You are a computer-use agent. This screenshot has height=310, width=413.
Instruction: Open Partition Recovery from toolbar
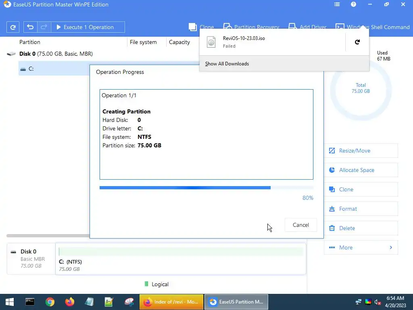pos(251,27)
